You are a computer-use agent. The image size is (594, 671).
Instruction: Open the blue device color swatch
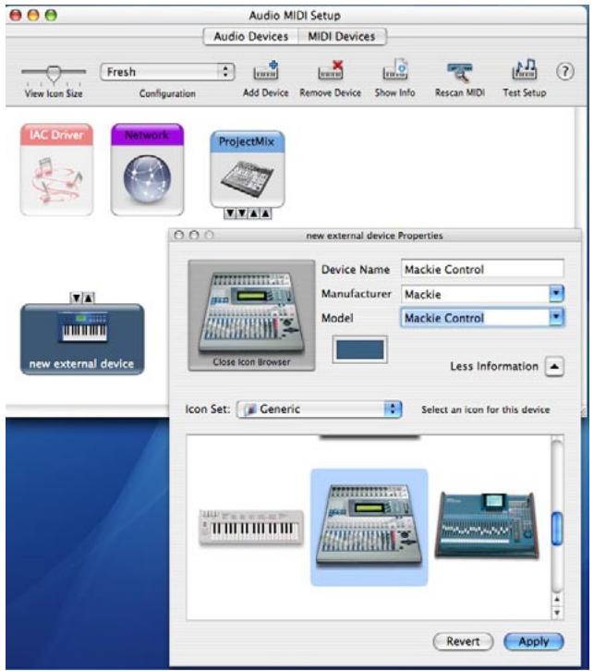[x=359, y=349]
